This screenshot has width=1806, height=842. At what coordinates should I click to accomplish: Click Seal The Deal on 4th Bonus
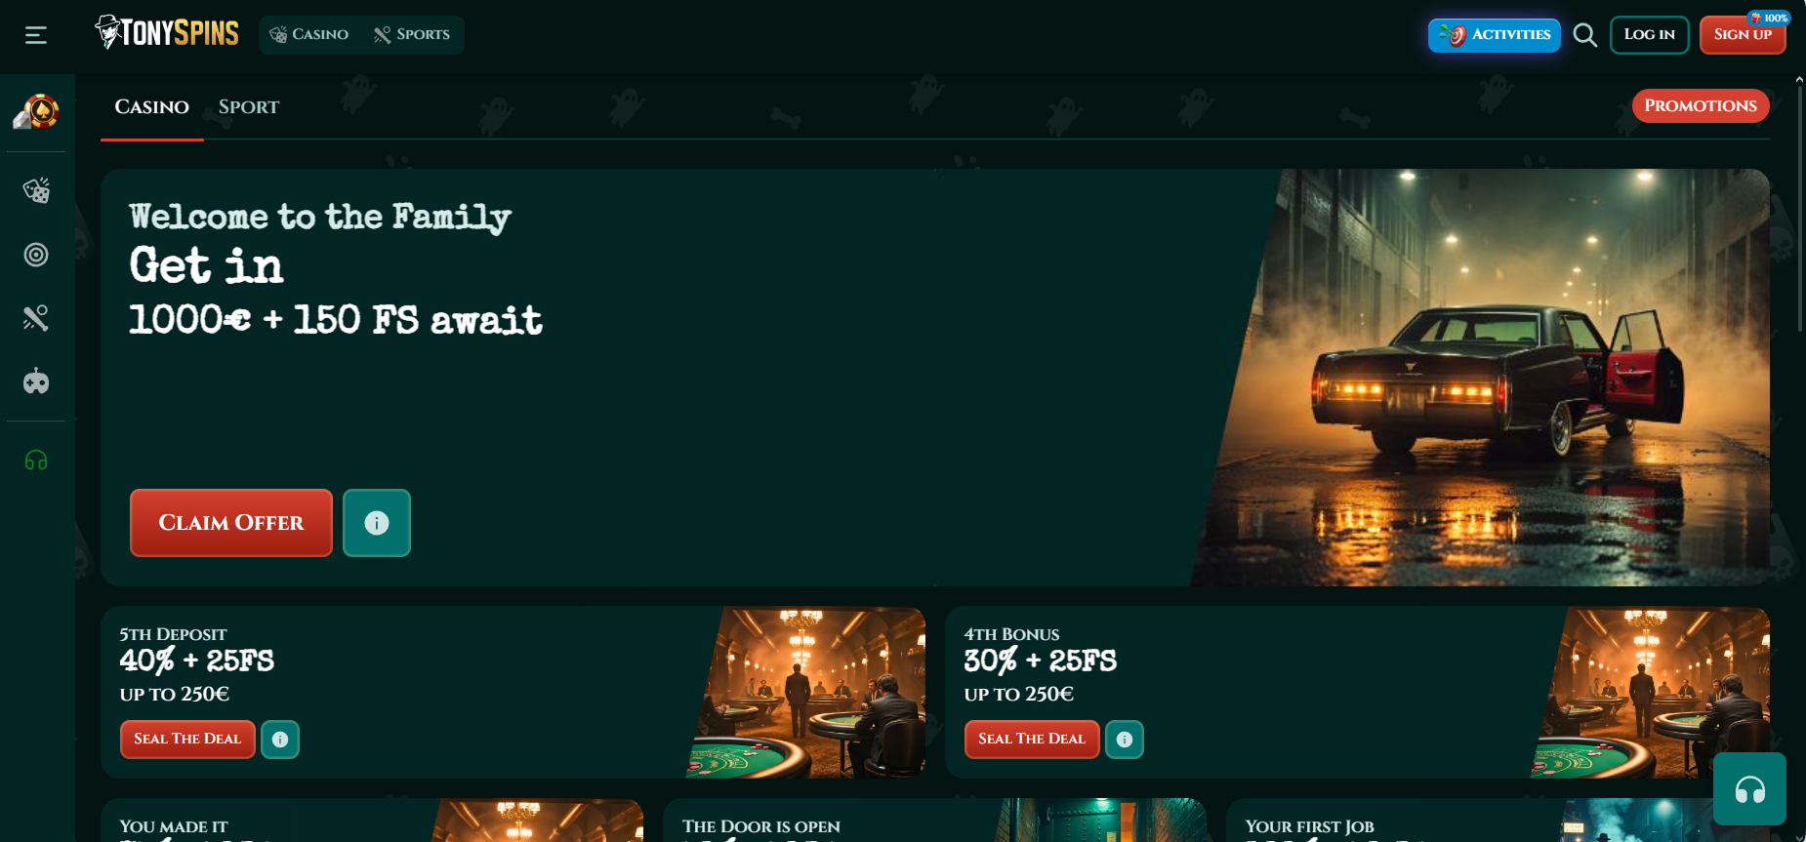click(1032, 740)
